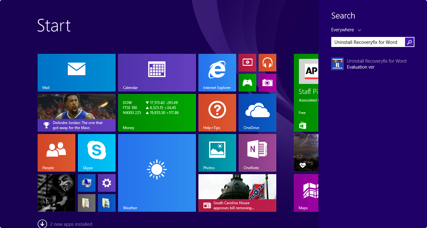Image resolution: width=427 pixels, height=228 pixels.
Task: Open the Documents folder tile
Action: [87, 203]
